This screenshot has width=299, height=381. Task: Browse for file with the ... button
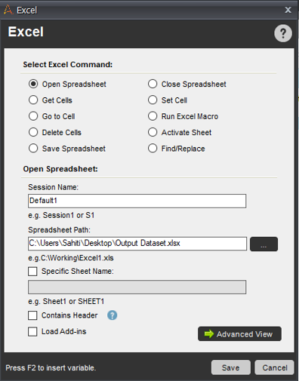point(264,244)
